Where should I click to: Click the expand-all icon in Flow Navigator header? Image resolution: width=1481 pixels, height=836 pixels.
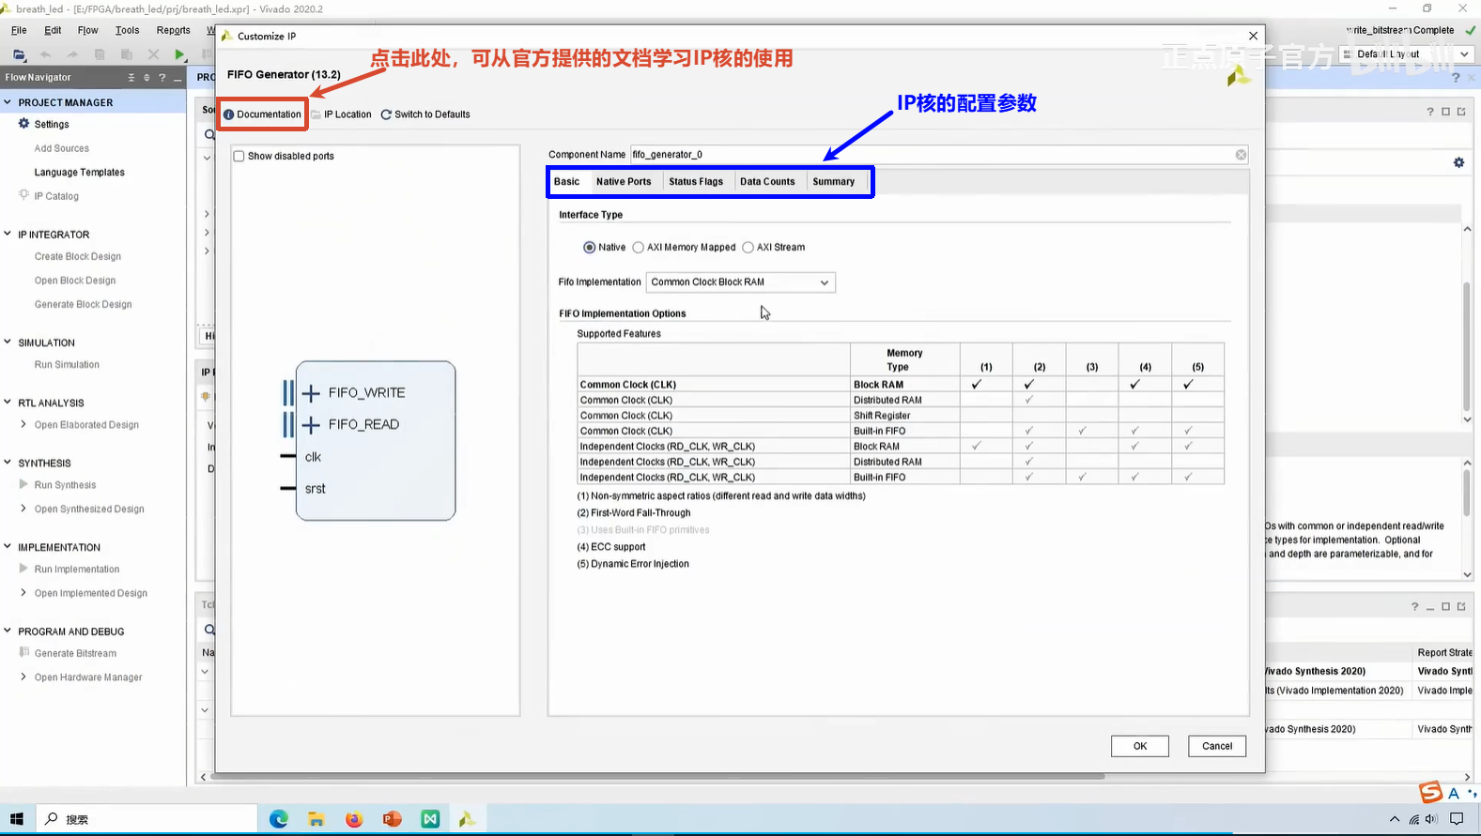pos(147,78)
